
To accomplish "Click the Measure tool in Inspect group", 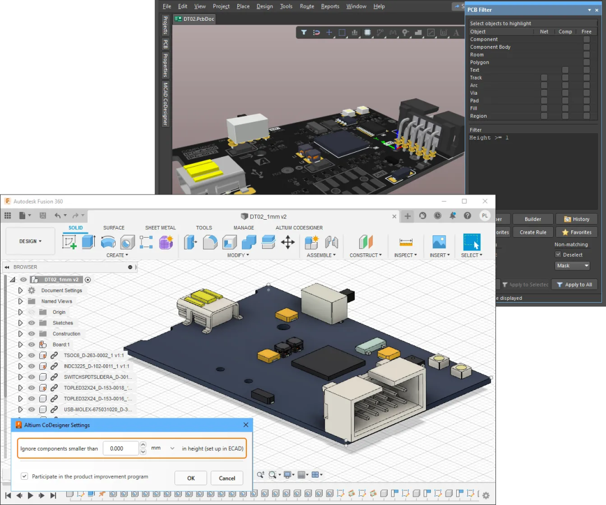I will (406, 242).
